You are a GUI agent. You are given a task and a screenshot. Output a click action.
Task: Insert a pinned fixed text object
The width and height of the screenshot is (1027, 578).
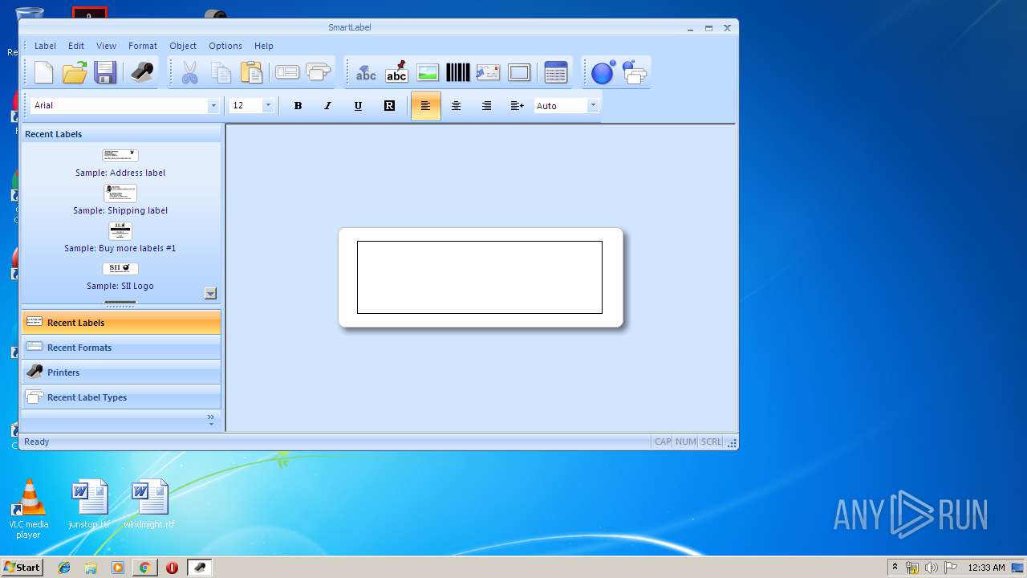tap(396, 73)
